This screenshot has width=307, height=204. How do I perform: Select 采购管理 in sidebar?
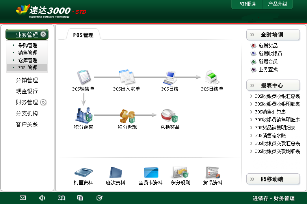pyautogui.click(x=27, y=45)
